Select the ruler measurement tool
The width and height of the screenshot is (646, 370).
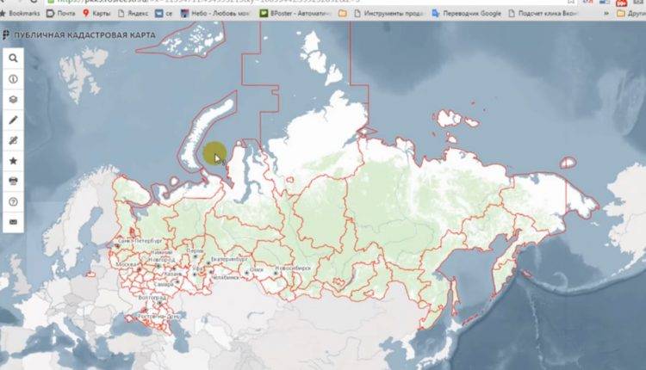14,140
